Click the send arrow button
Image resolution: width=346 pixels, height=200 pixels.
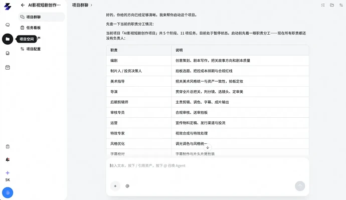(x=300, y=186)
